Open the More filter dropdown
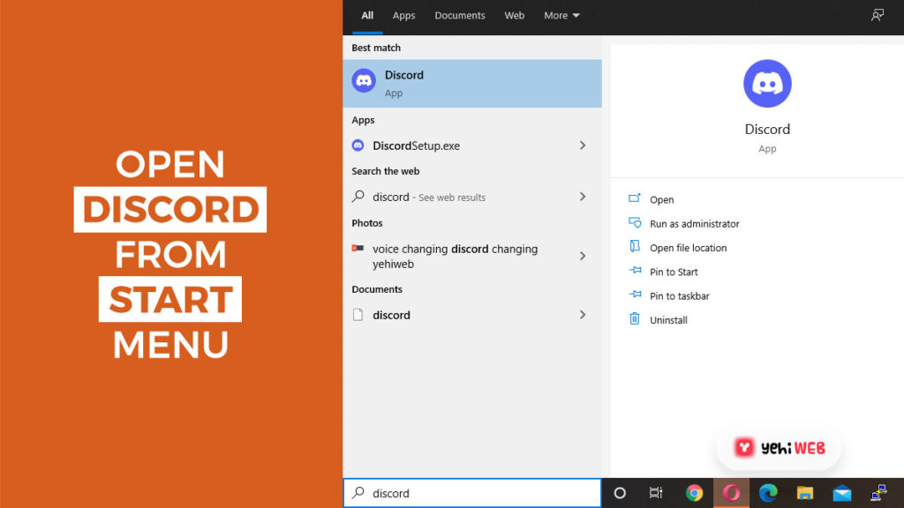Image resolution: width=904 pixels, height=508 pixels. pos(561,15)
